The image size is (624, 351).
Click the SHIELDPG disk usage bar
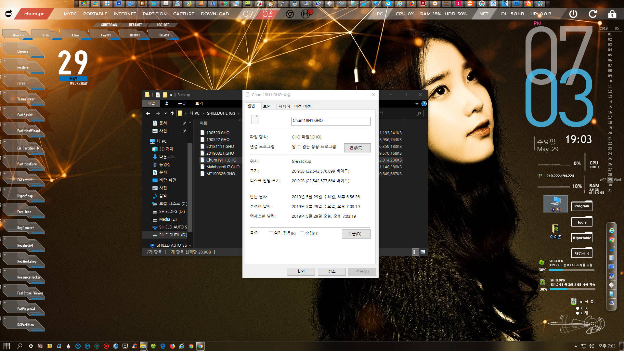tap(573, 289)
